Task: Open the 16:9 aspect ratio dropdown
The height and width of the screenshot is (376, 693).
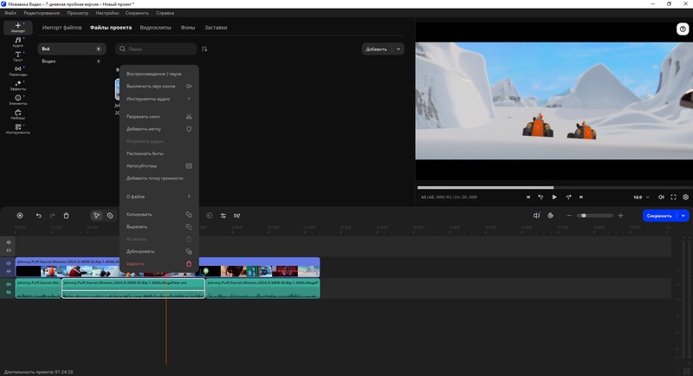Action: (x=641, y=197)
